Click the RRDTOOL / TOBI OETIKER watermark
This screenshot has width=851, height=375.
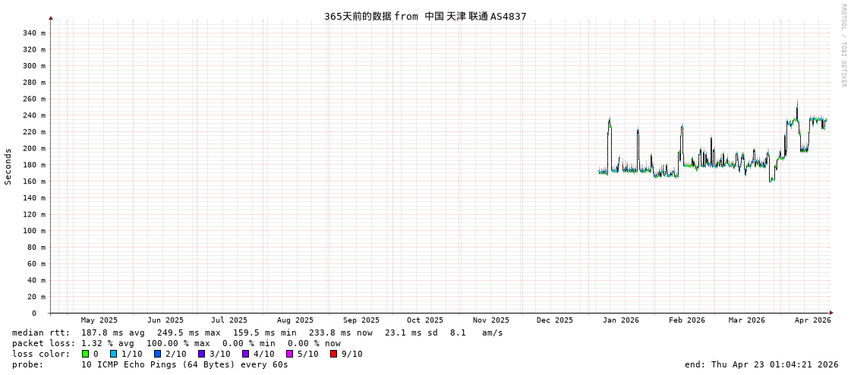(843, 46)
